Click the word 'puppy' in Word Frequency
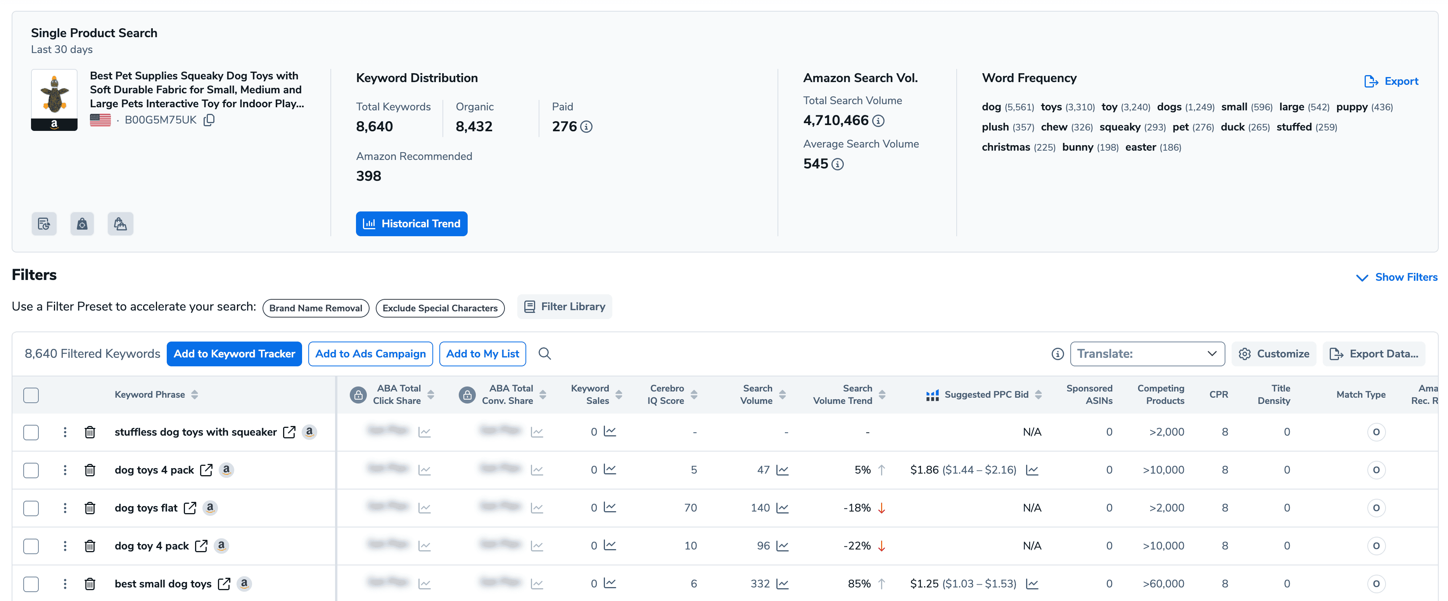The image size is (1448, 601). pos(1351,106)
